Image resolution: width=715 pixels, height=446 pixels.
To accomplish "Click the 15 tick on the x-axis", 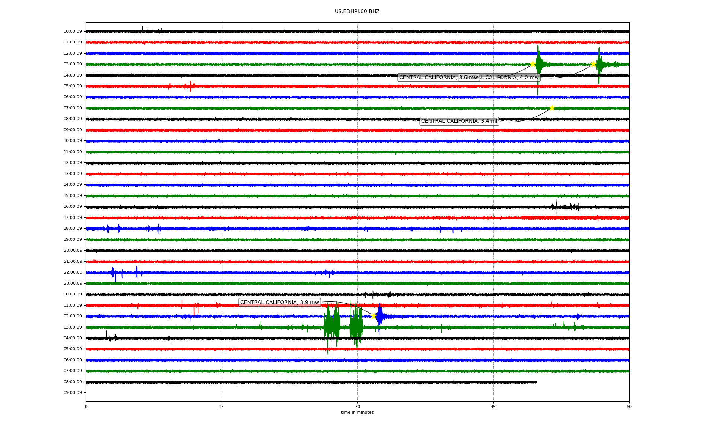I will point(222,407).
